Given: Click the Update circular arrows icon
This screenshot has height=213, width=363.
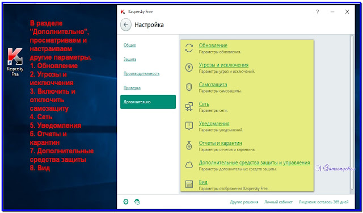Looking at the screenshot, I should click(189, 48).
